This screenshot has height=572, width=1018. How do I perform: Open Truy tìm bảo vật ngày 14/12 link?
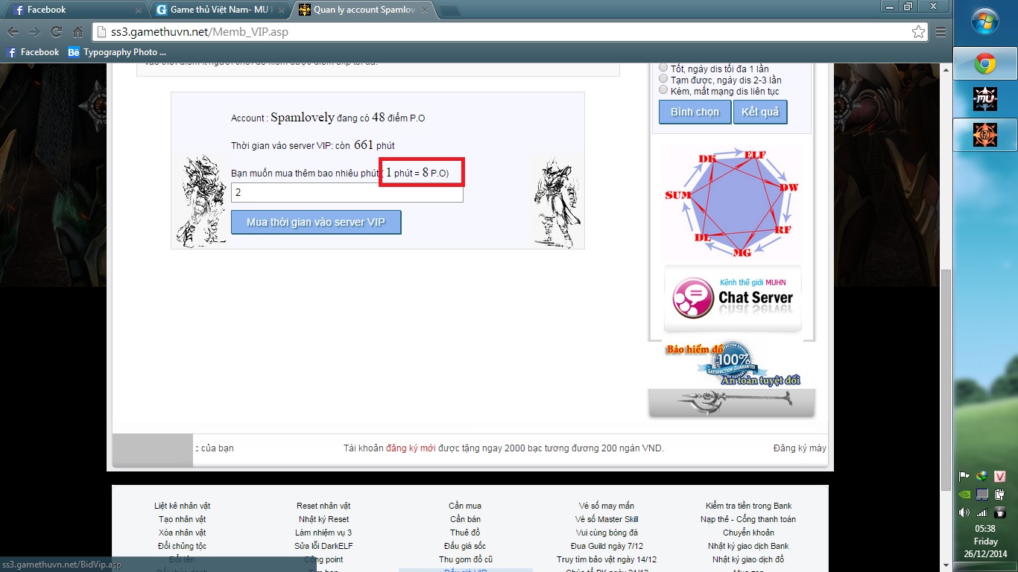pyautogui.click(x=607, y=559)
